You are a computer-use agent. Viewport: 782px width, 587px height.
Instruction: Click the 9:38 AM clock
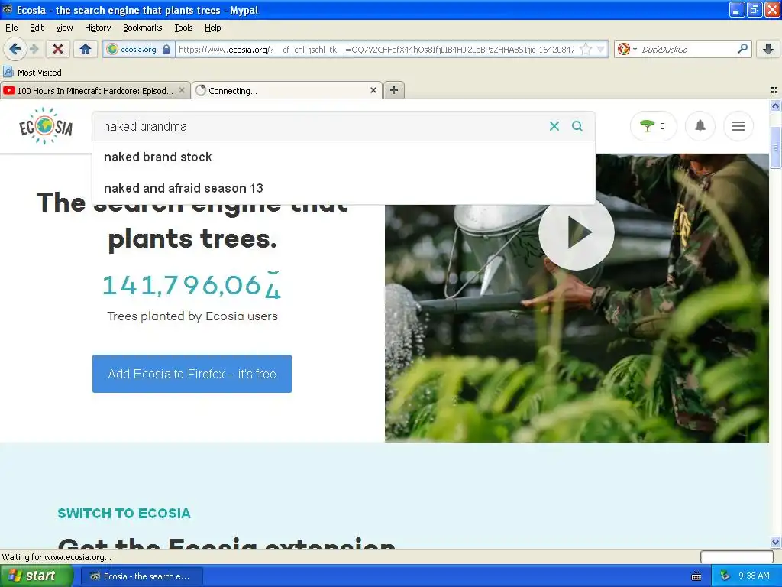point(754,576)
